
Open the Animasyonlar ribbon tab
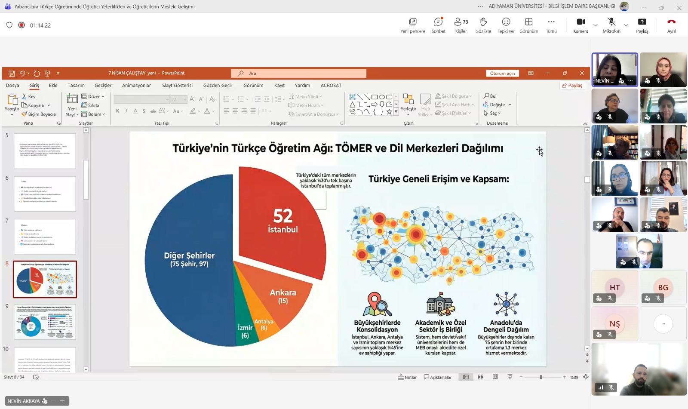[136, 86]
